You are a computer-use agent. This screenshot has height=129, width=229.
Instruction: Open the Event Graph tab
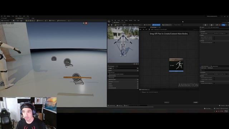pyautogui.click(x=143, y=27)
